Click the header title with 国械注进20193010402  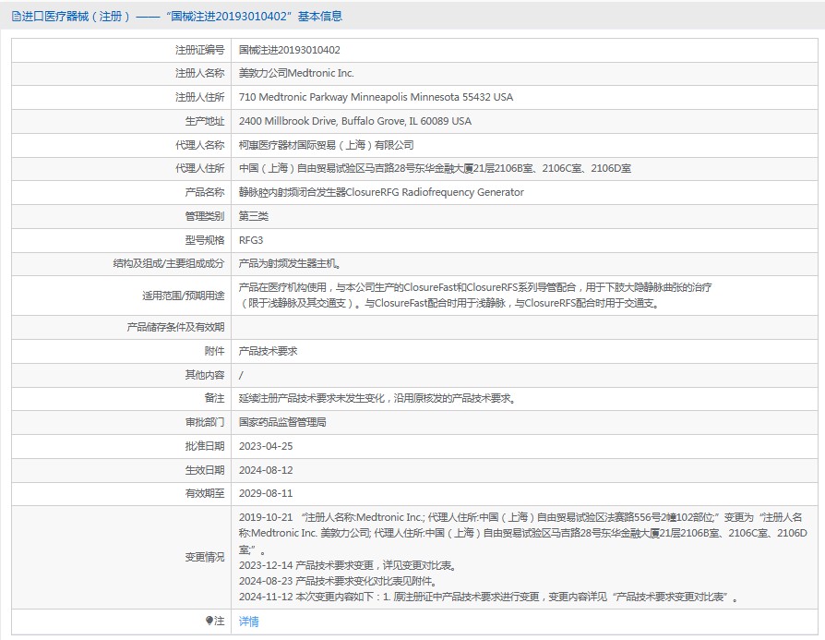click(242, 17)
